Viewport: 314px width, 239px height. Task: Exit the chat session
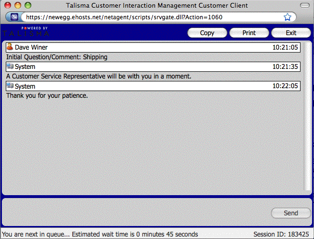coord(291,33)
